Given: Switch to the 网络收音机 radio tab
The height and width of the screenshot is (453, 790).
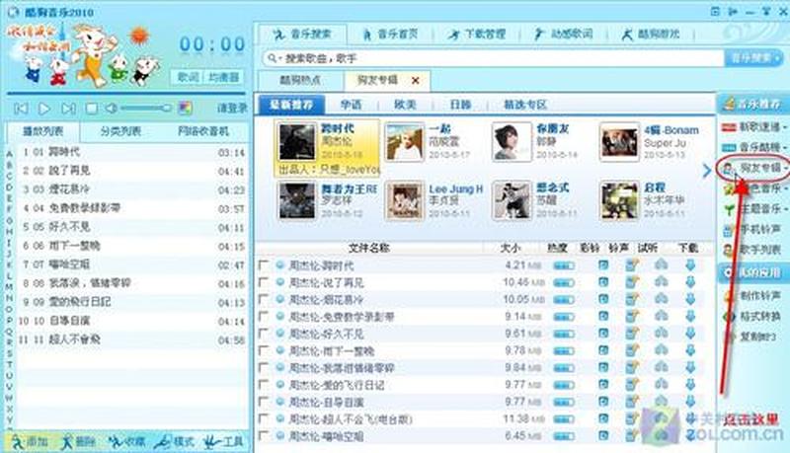Looking at the screenshot, I should [x=203, y=131].
